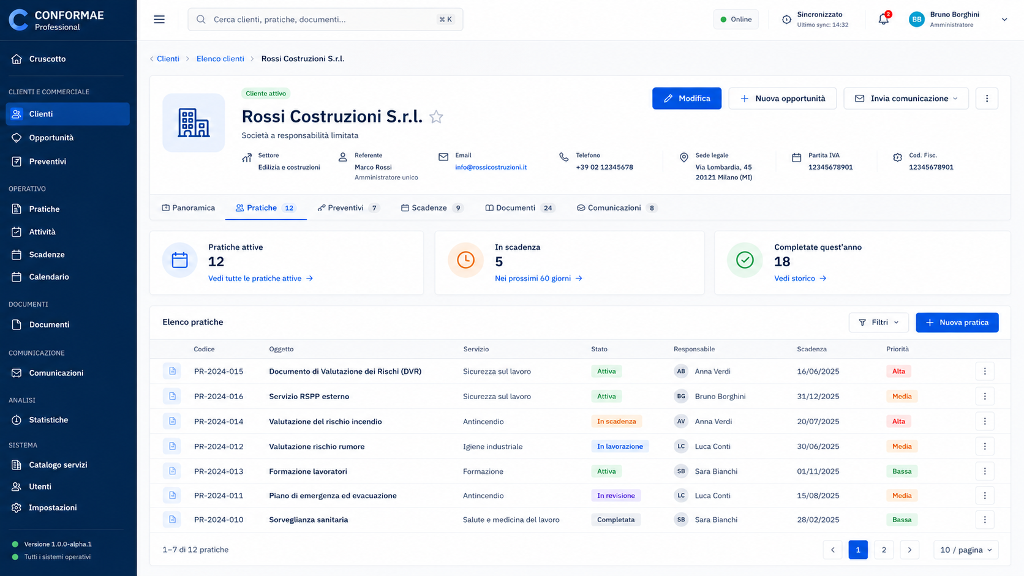Viewport: 1024px width, 576px height.
Task: Open row menu for PR-2024-011
Action: point(985,495)
